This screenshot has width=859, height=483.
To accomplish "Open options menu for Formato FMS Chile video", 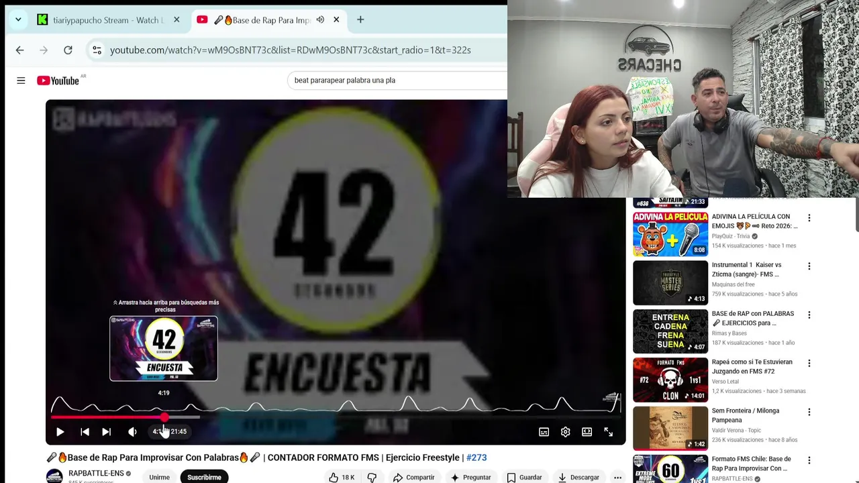I will (x=809, y=460).
